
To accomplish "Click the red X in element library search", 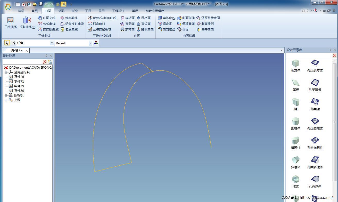I will click(x=334, y=55).
